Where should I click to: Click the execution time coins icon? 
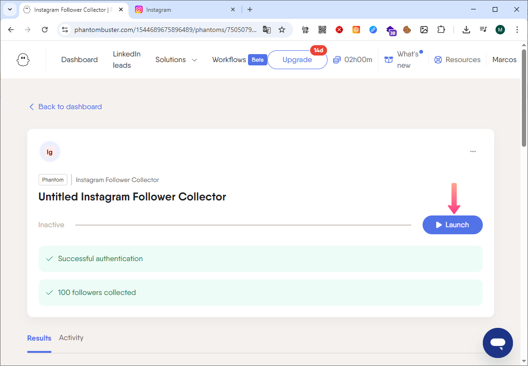[x=336, y=60]
